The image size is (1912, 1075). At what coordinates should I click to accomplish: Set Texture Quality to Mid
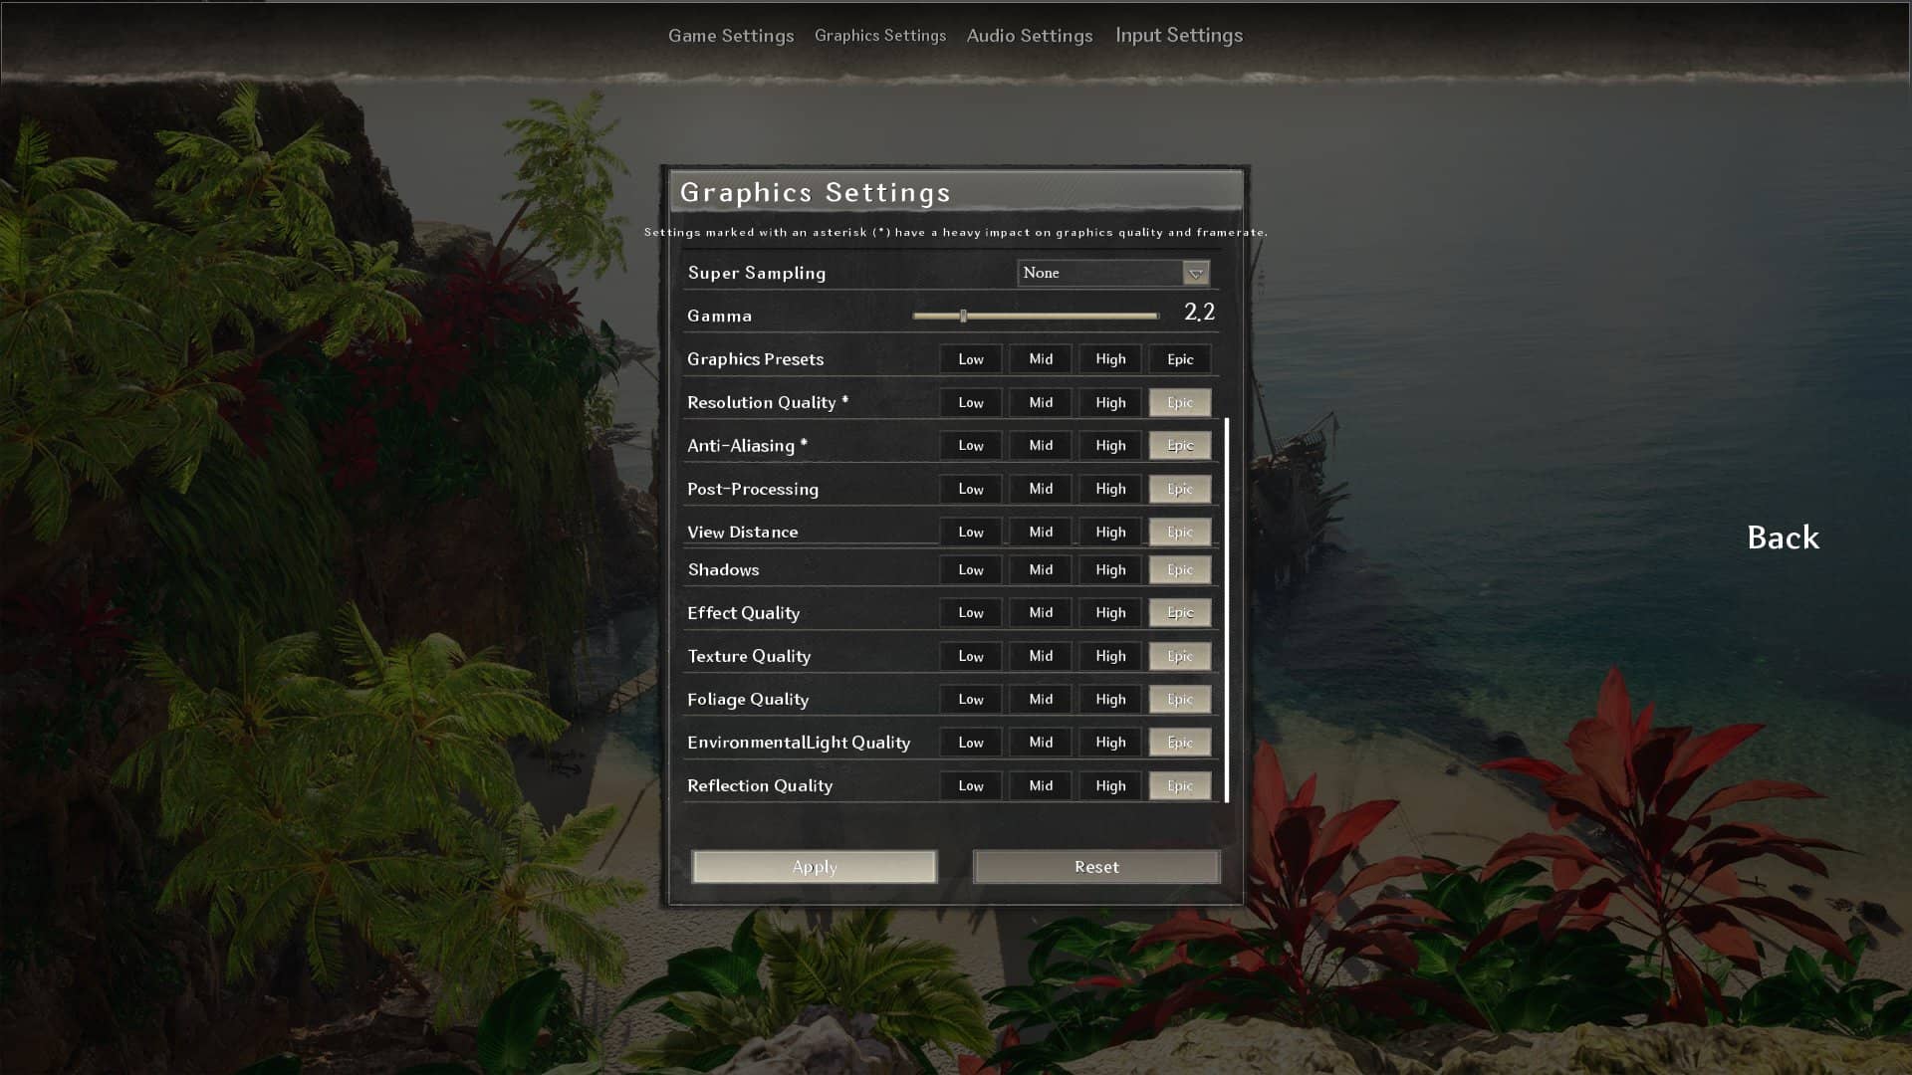point(1041,656)
